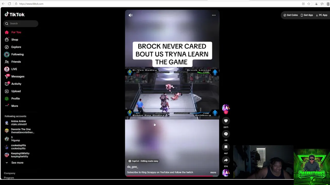
Task: Reload the page with browser refresh icon
Action: (x=9, y=4)
